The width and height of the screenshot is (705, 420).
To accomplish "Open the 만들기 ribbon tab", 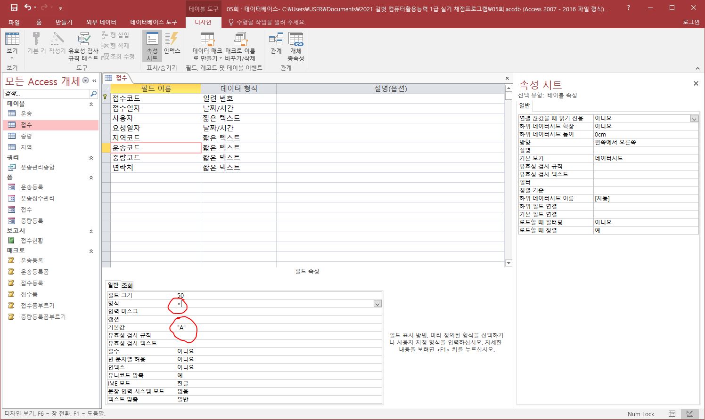I will (x=64, y=22).
